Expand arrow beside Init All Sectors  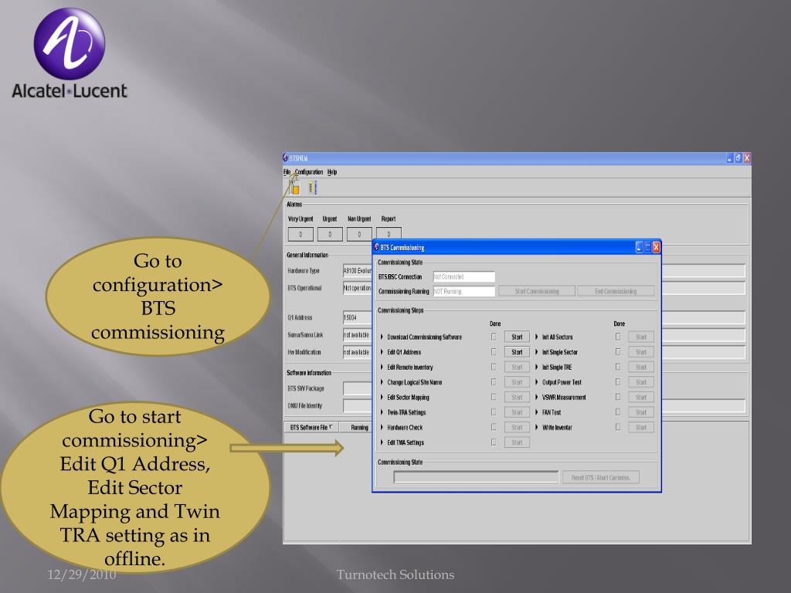point(537,337)
